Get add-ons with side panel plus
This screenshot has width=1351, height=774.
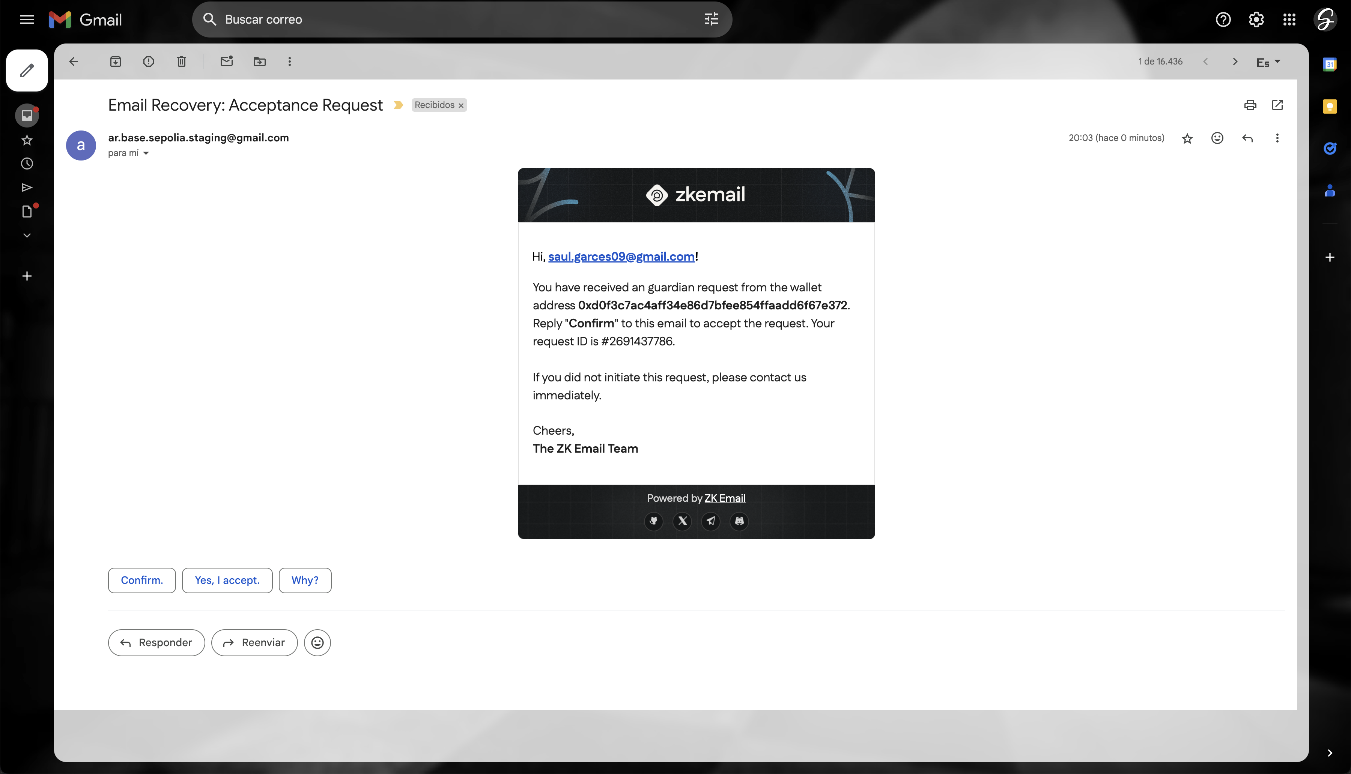point(1329,257)
